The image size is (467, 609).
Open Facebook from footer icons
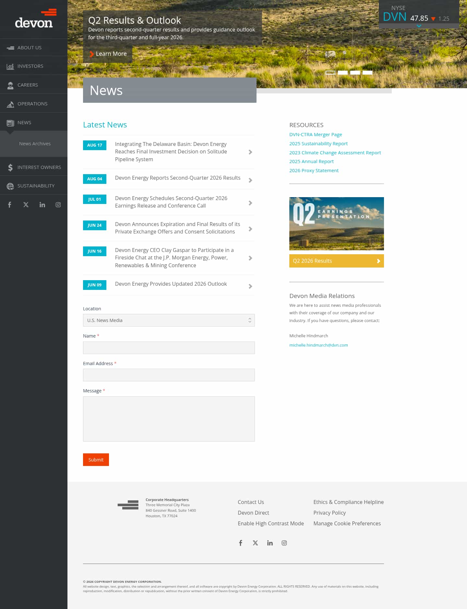coord(241,543)
